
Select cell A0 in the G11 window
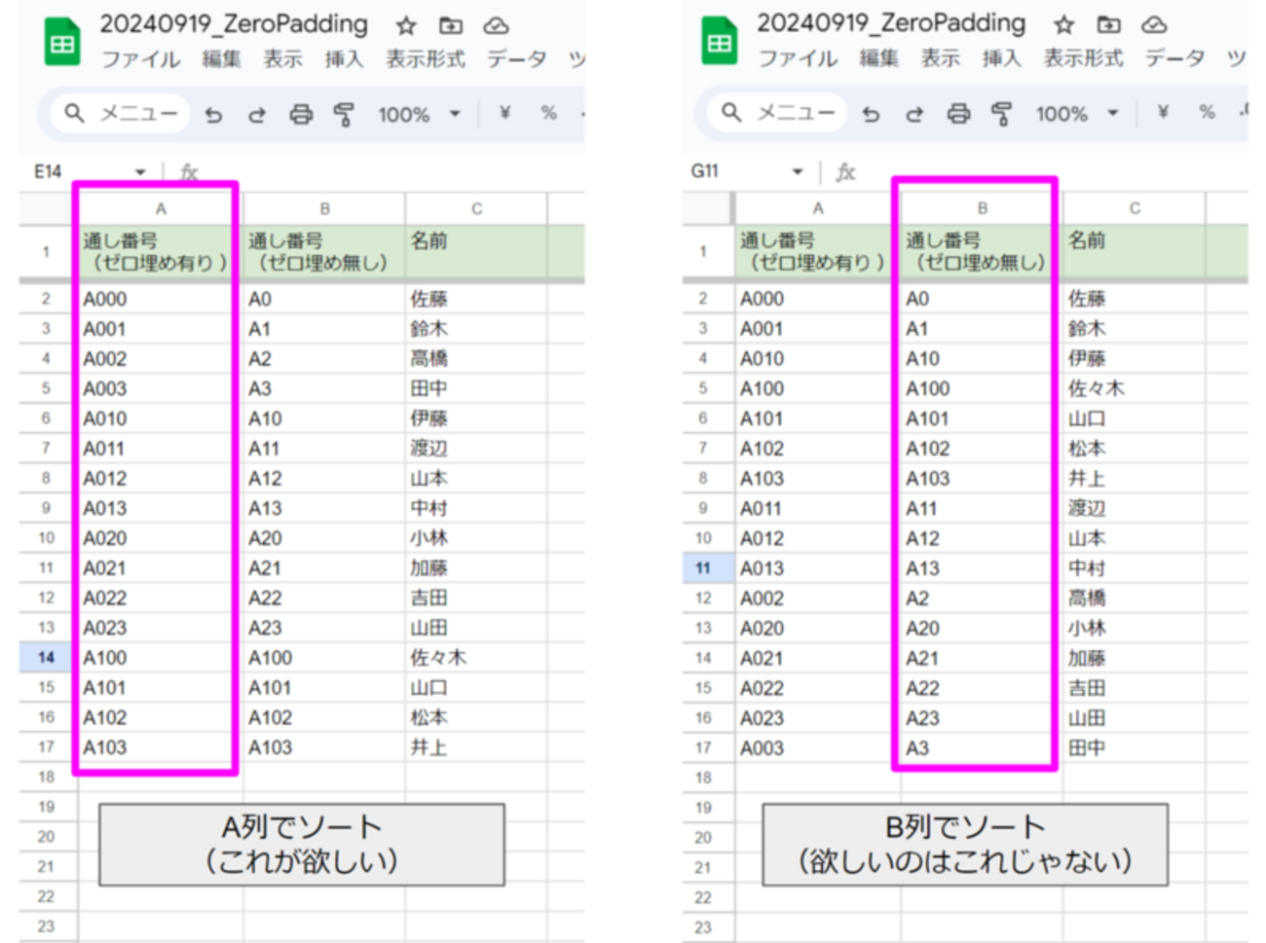click(x=982, y=299)
